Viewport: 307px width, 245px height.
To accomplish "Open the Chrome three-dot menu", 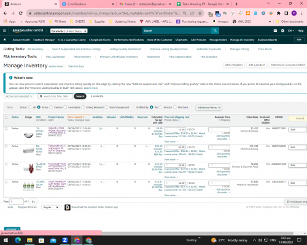I will [301, 13].
